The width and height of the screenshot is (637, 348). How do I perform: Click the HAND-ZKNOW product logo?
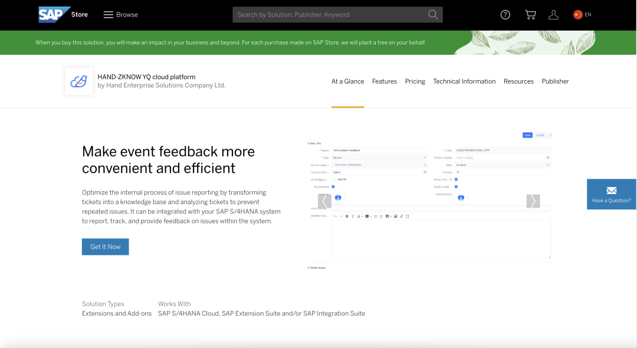point(78,81)
